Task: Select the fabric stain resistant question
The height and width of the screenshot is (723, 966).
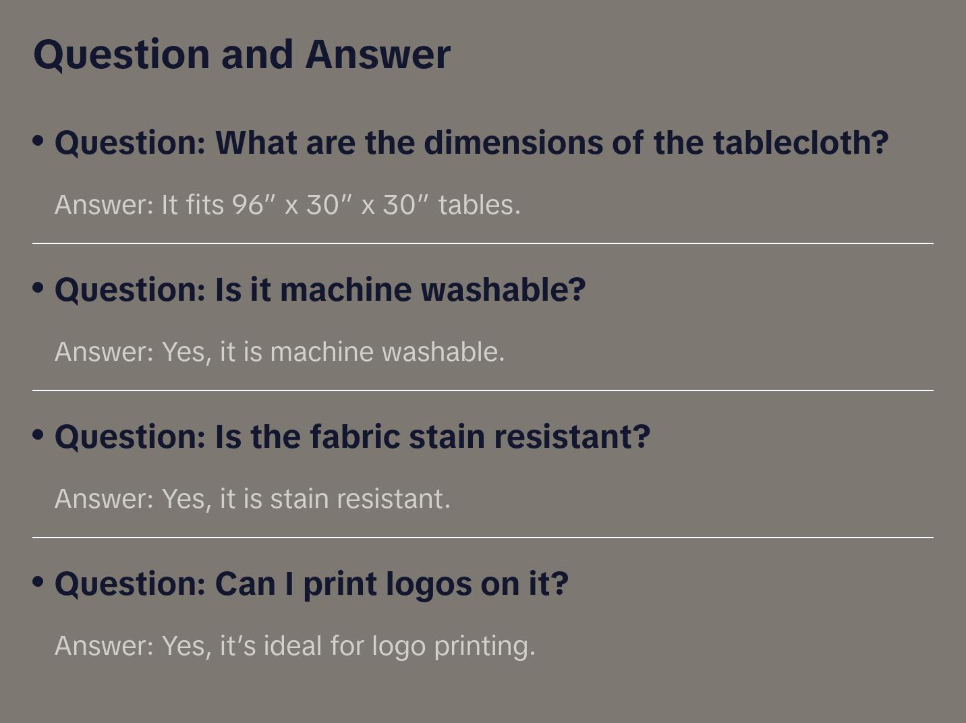Action: [352, 437]
